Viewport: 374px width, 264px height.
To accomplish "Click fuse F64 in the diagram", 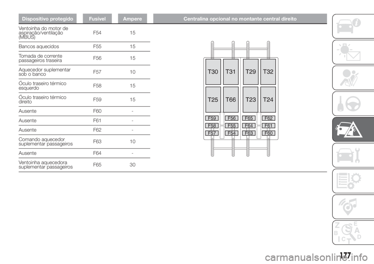I will tap(249, 125).
